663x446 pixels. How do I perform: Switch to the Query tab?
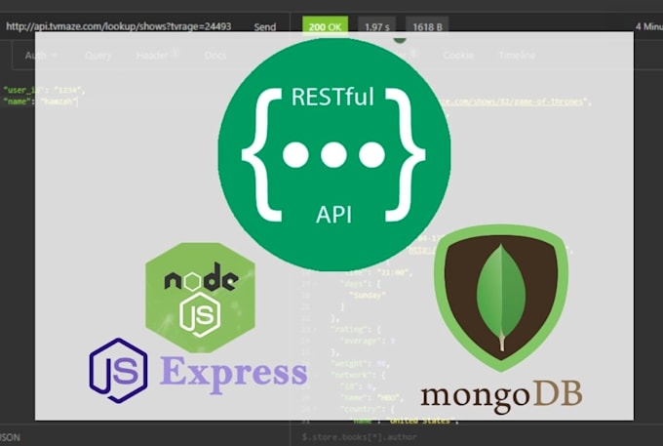pos(98,56)
